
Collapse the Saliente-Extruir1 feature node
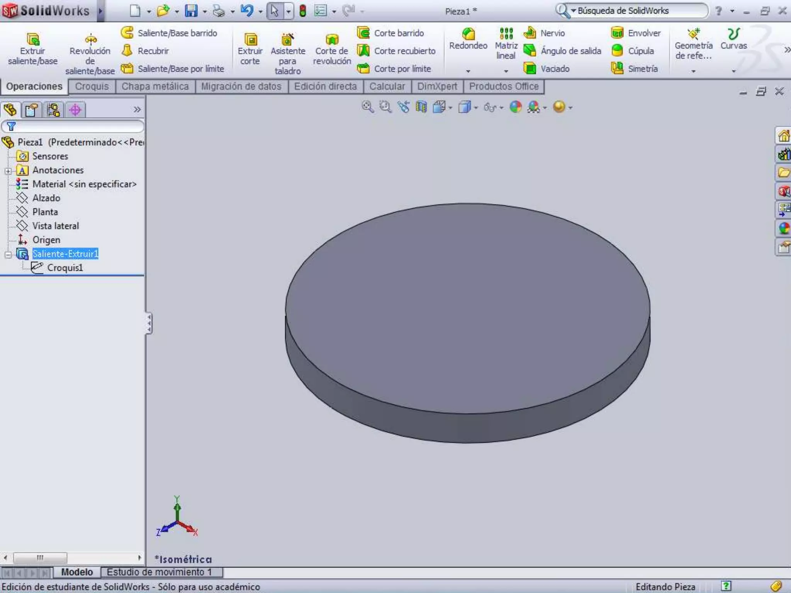pos(8,254)
